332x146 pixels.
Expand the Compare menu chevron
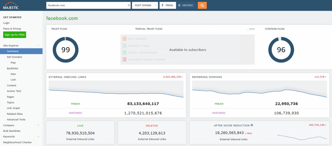38,125
